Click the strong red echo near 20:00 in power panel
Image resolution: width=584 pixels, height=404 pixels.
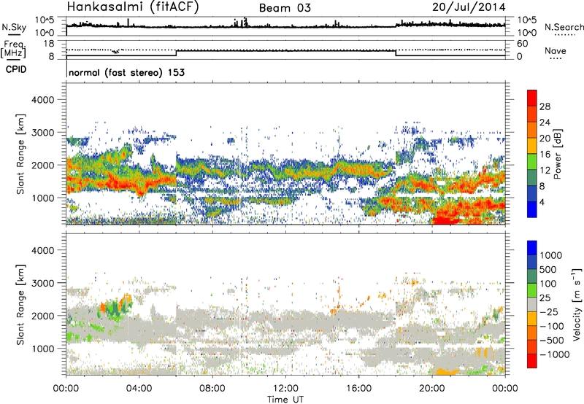(x=447, y=219)
